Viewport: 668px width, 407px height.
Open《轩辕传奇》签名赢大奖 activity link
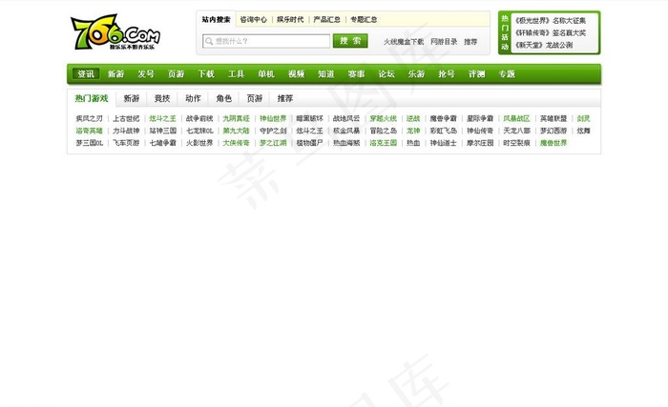tap(550, 32)
